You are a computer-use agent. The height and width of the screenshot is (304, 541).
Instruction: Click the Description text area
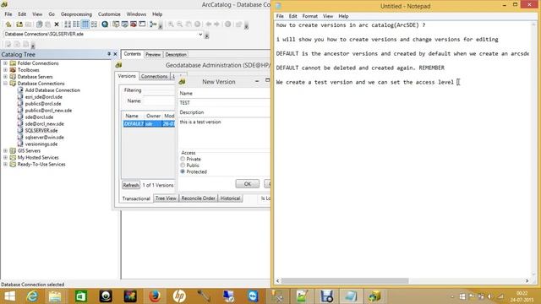click(224, 133)
